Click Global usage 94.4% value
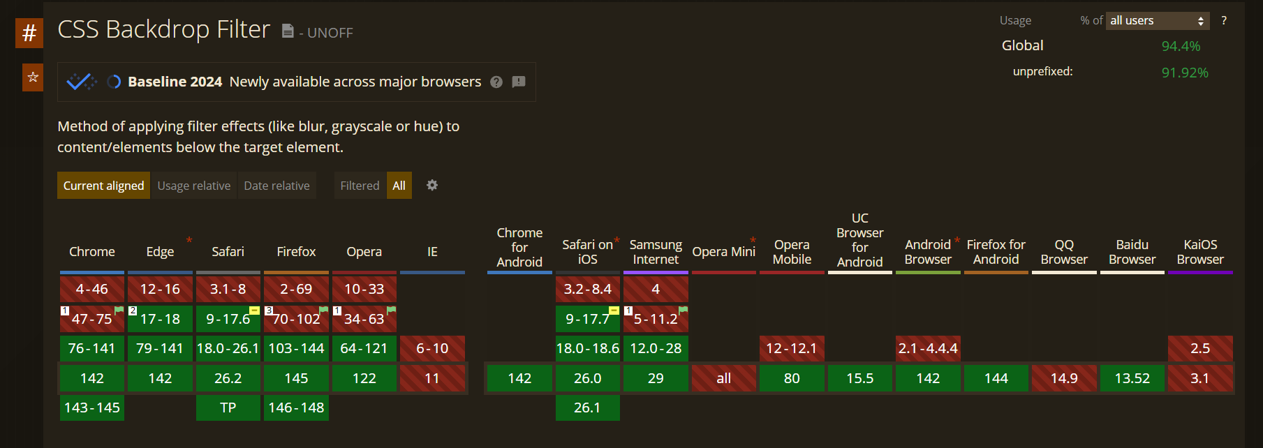Viewport: 1263px width, 448px height. pos(1181,46)
